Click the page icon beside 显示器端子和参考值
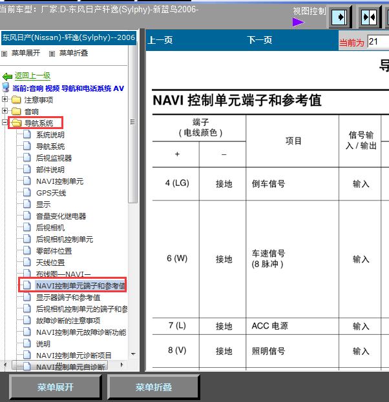Image resolution: width=389 pixels, height=402 pixels. 27,297
